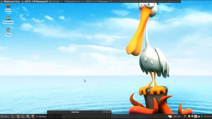
Task: Launch the web browser panel launcher beside Menu
Action: tap(13, 116)
